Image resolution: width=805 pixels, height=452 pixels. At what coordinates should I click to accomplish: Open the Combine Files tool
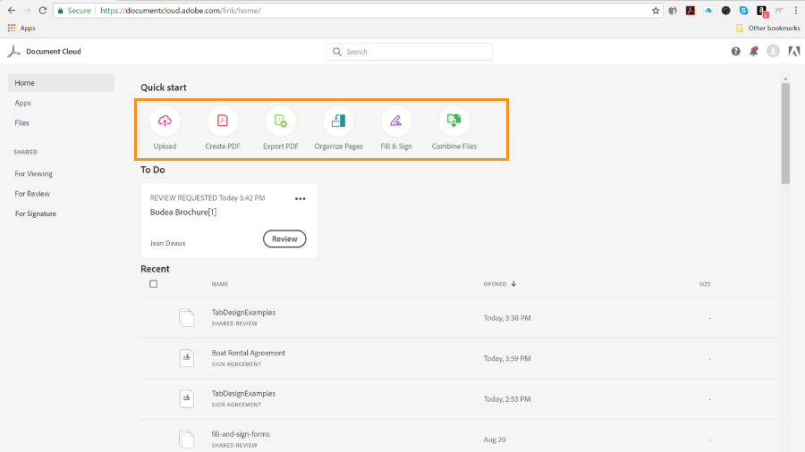pos(453,121)
